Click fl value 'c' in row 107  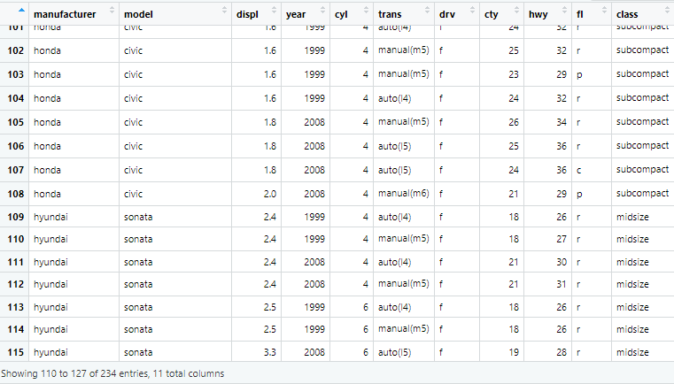[579, 171]
